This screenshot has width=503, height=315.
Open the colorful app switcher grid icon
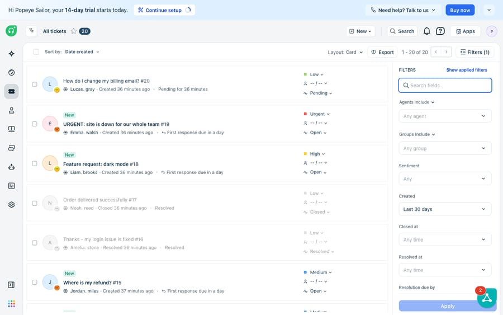click(x=12, y=304)
